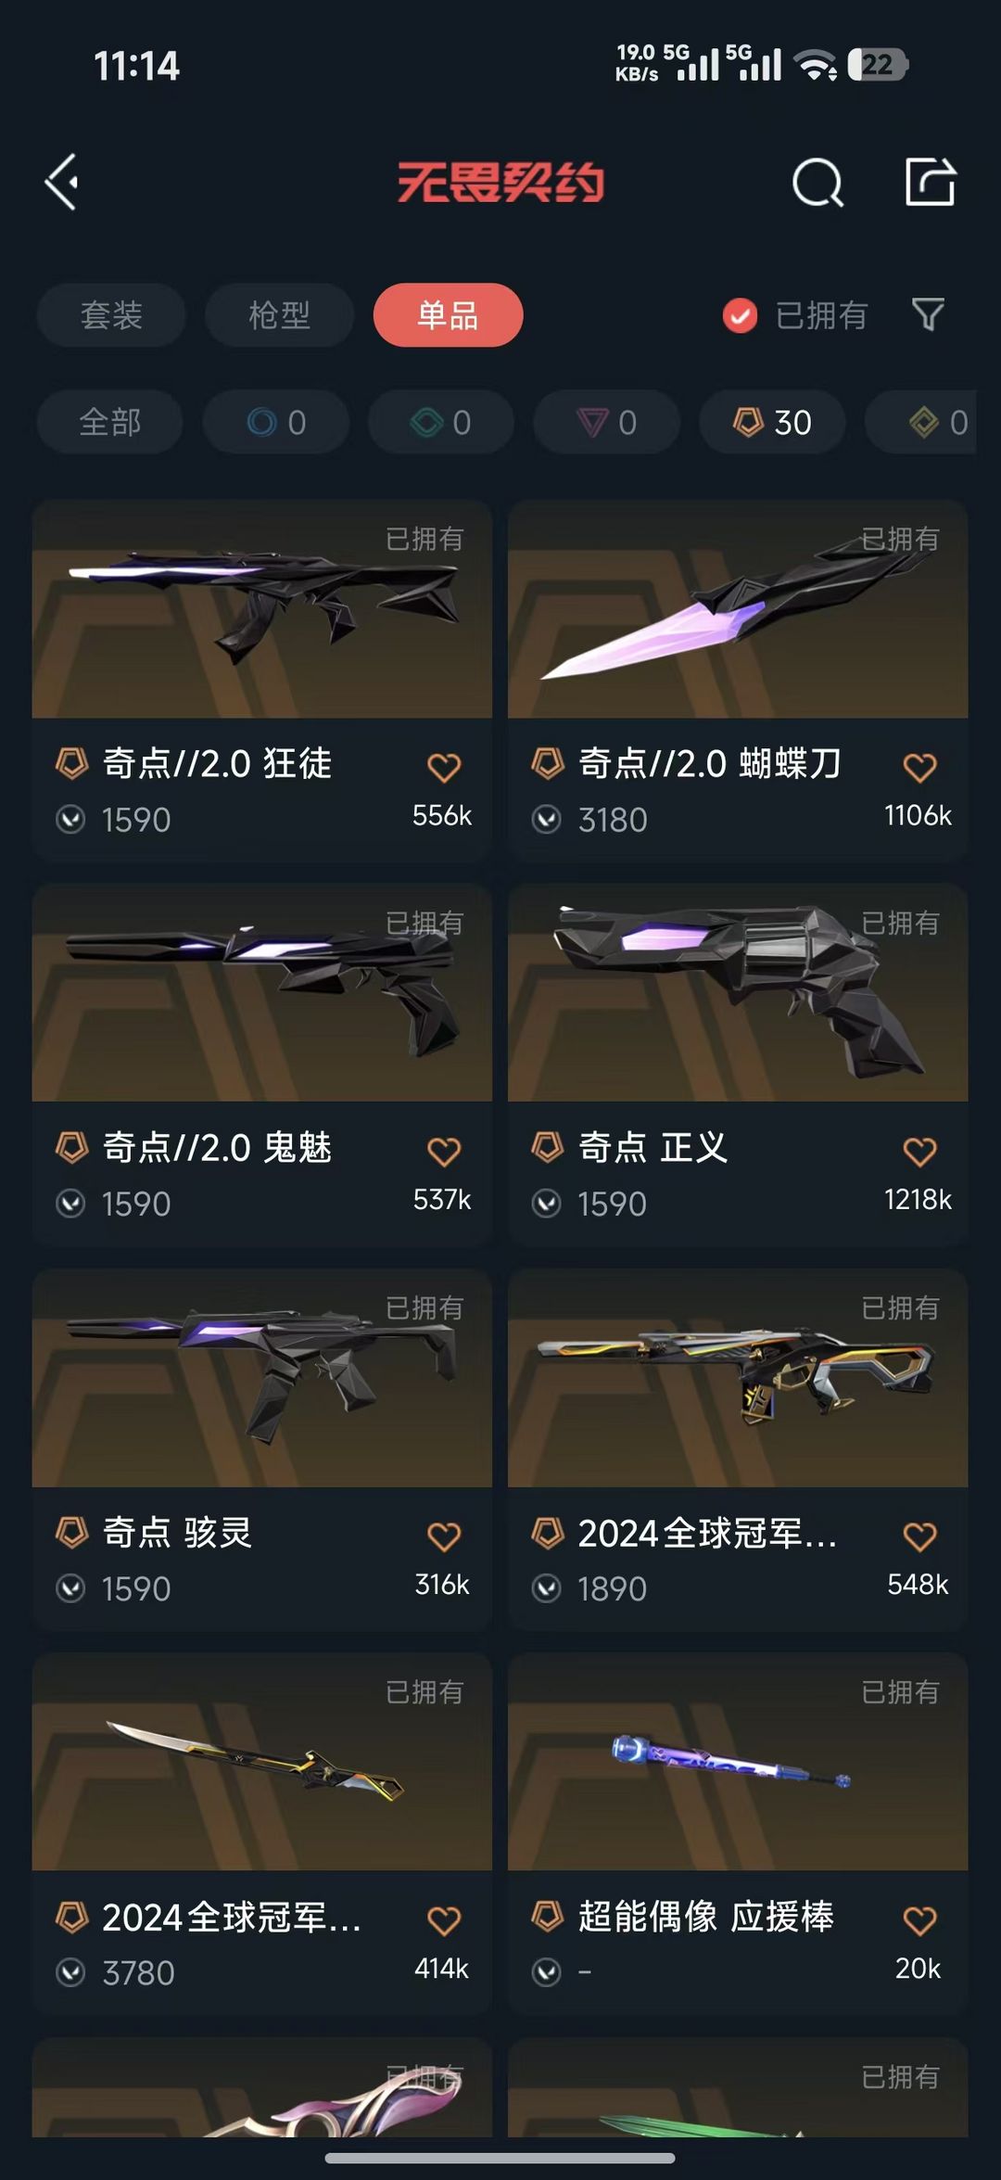Select the blue circle rarity filter
1001x2180 pixels.
click(x=276, y=422)
